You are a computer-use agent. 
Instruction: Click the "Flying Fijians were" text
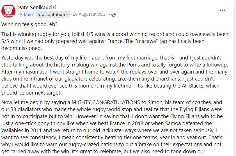(201, 109)
